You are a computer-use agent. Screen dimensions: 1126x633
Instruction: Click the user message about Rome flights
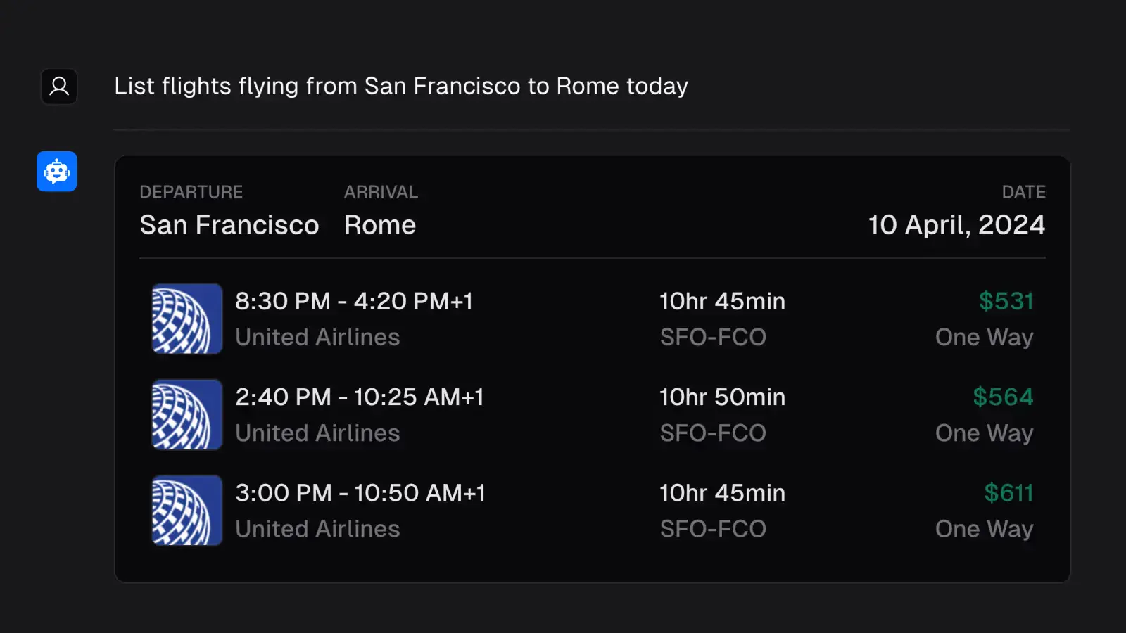pyautogui.click(x=401, y=86)
